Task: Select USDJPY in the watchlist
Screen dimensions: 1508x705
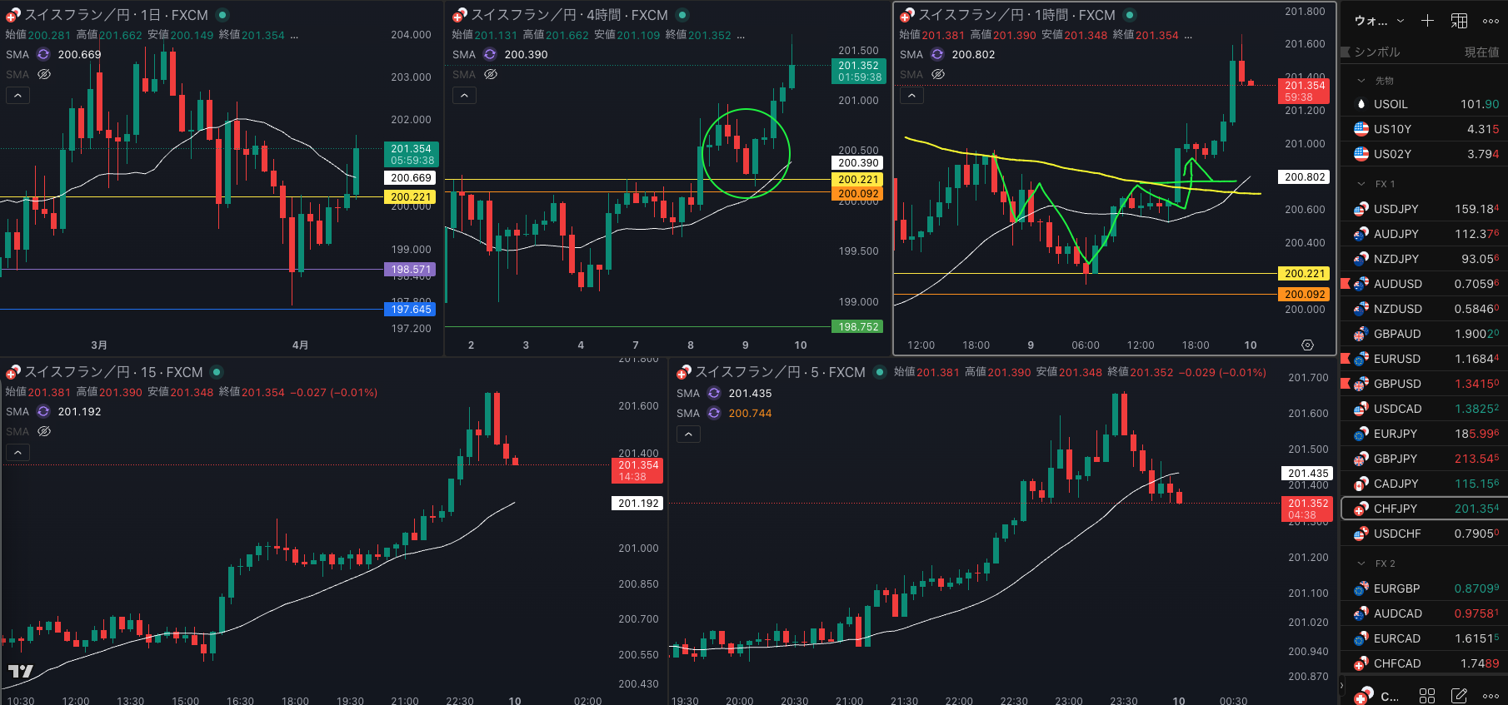Action: 1396,209
